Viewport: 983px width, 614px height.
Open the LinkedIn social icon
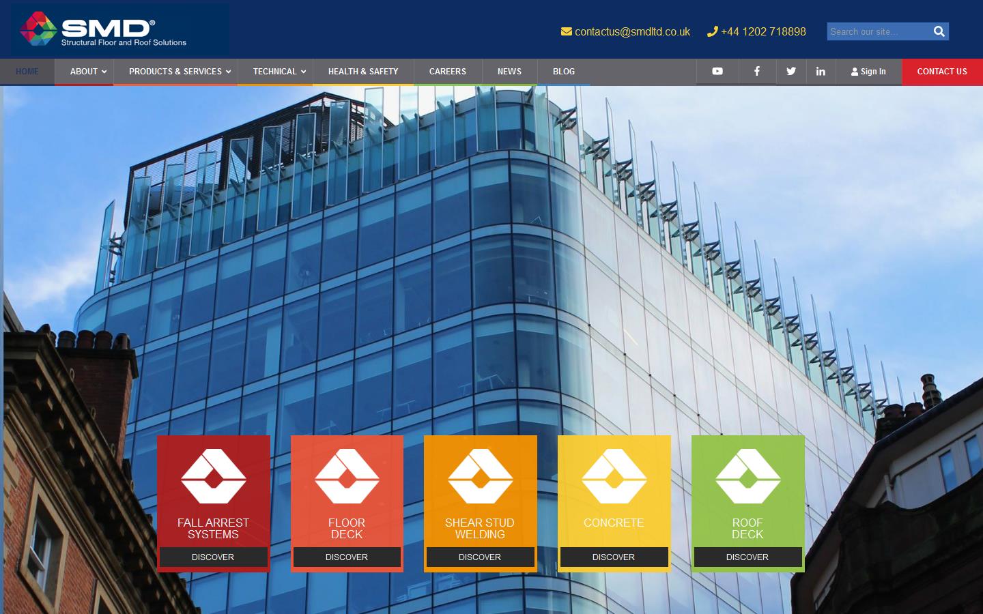pyautogui.click(x=821, y=72)
